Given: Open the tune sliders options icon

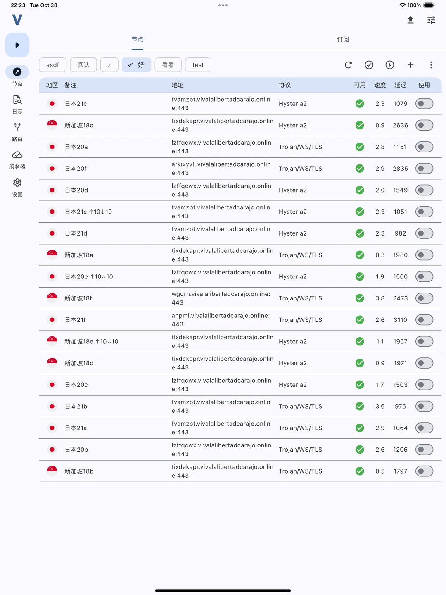Looking at the screenshot, I should [x=431, y=20].
